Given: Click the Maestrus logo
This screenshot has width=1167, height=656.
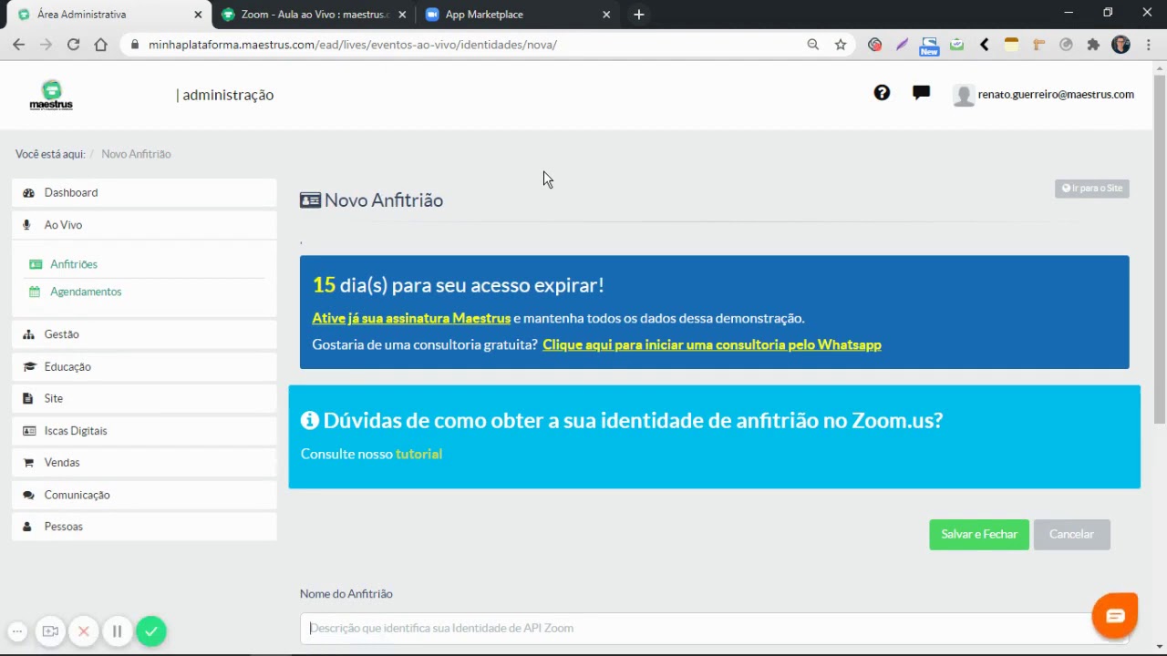Looking at the screenshot, I should [x=51, y=95].
